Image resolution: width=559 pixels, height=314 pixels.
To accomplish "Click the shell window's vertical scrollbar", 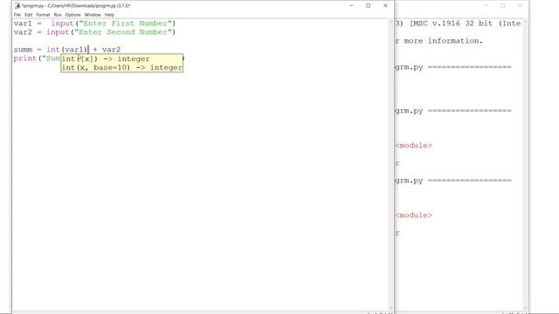I will 526,164.
